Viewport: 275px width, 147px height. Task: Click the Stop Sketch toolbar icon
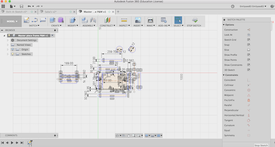pos(195,20)
